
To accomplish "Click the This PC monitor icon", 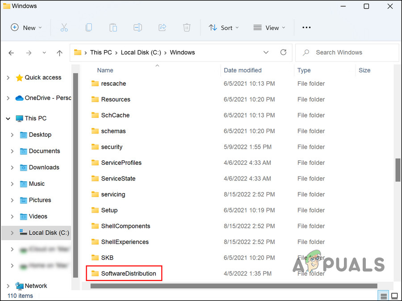I will (x=19, y=118).
